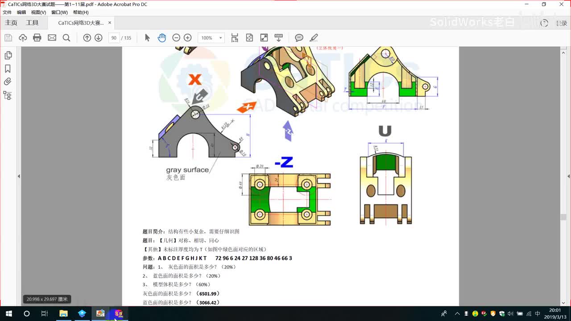
Task: Open Task View on taskbar
Action: 44,313
